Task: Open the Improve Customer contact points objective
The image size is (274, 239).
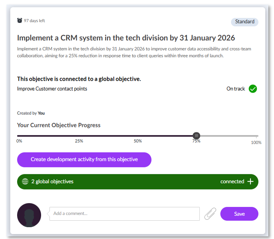Action: click(52, 89)
